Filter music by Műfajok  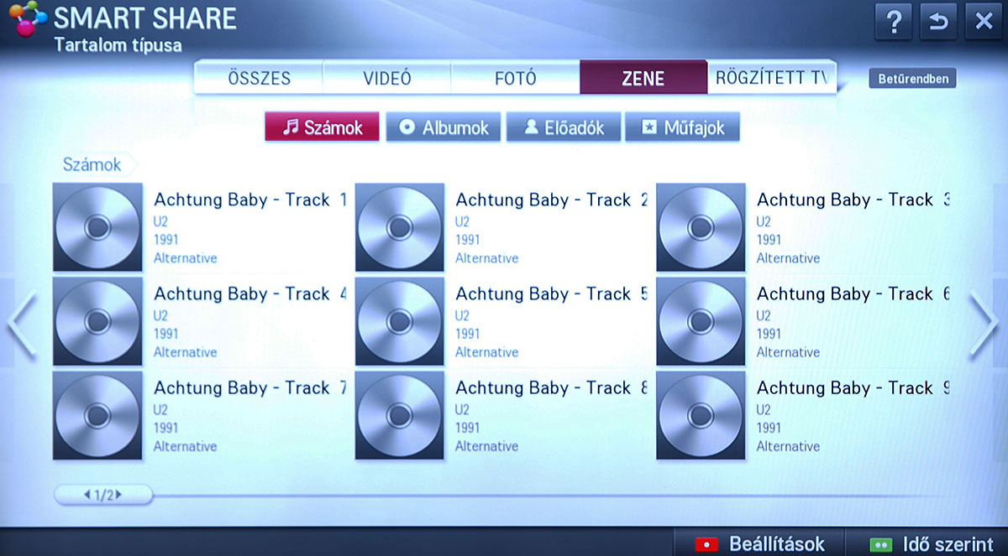tap(682, 127)
